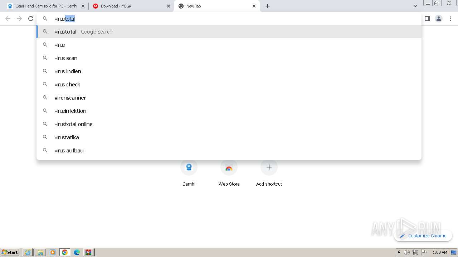458x257 pixels.
Task: Open the Camhi shortcut tile
Action: pyautogui.click(x=189, y=173)
